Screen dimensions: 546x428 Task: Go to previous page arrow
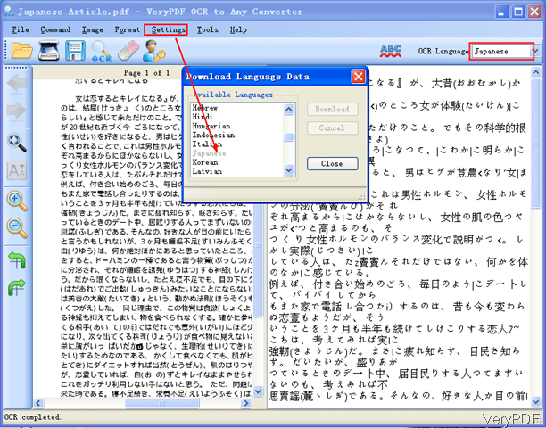pyautogui.click(x=17, y=83)
